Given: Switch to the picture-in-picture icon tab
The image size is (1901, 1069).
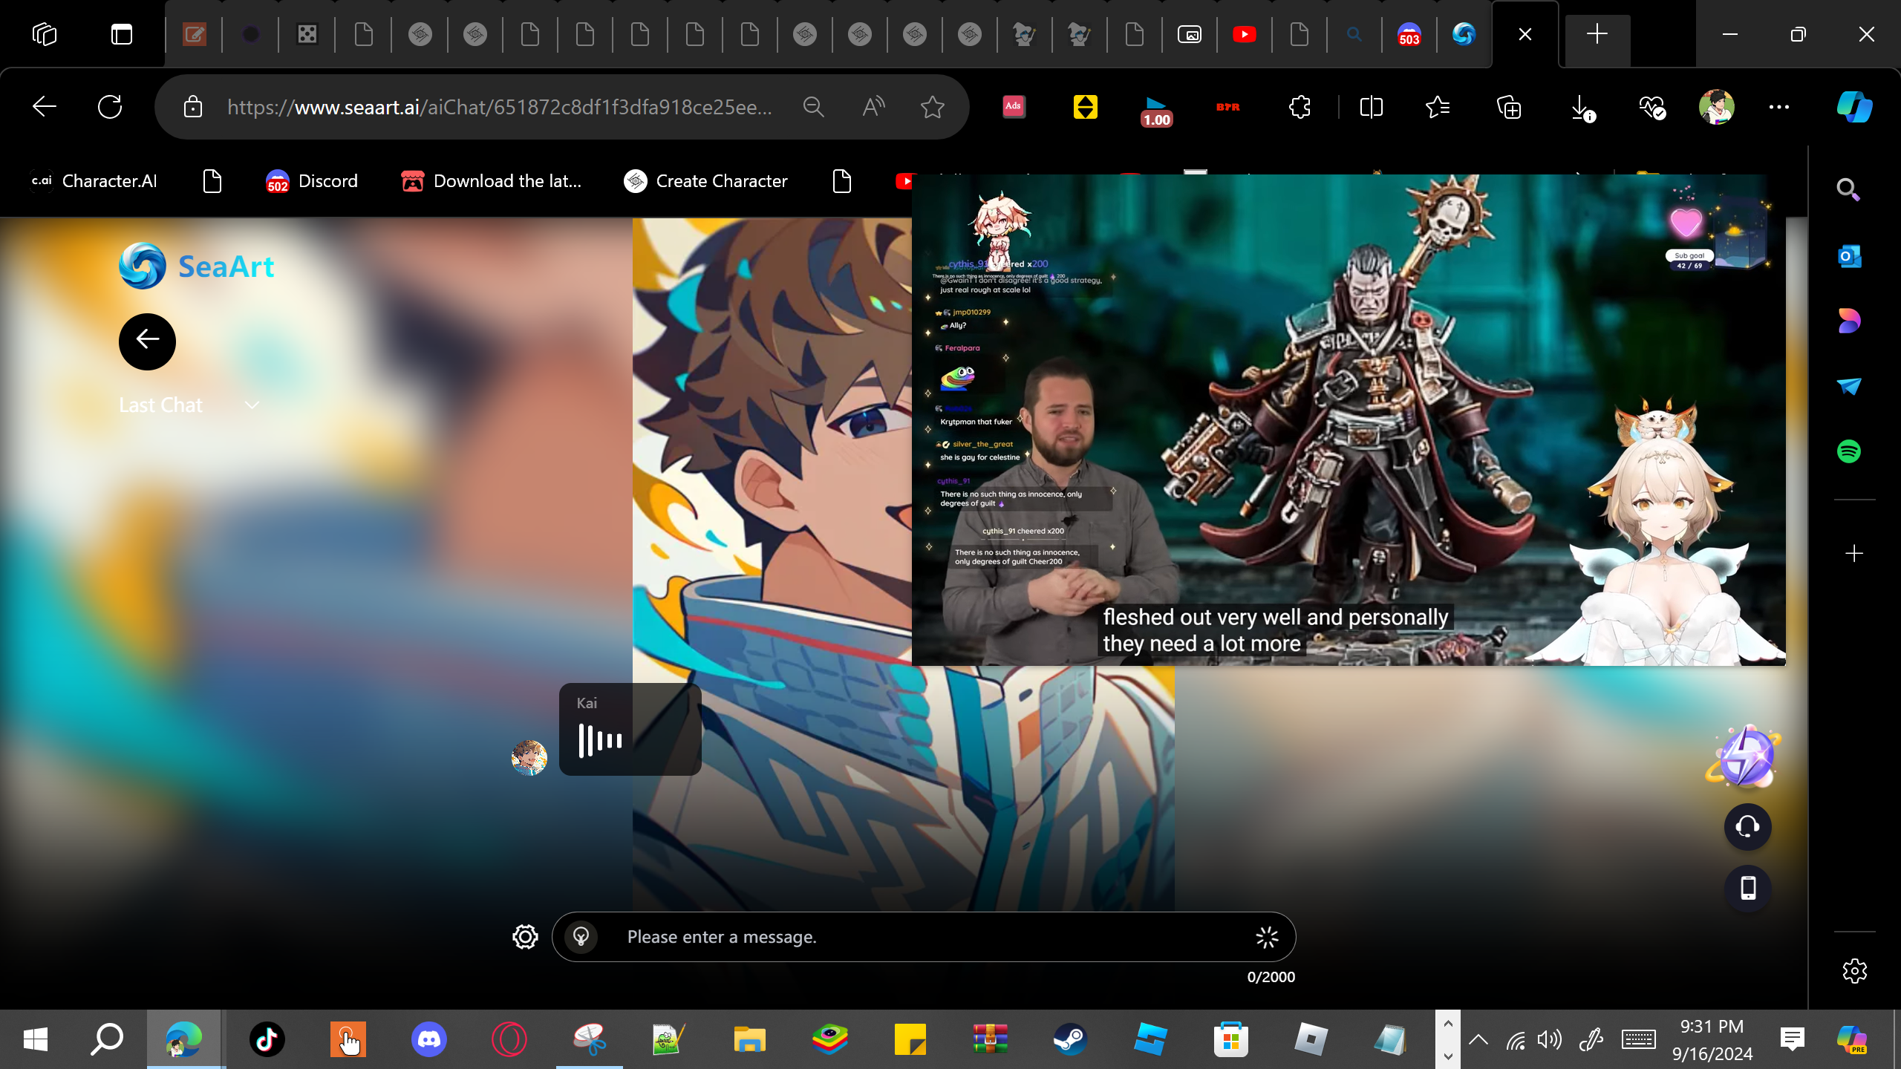Looking at the screenshot, I should click(x=1190, y=34).
